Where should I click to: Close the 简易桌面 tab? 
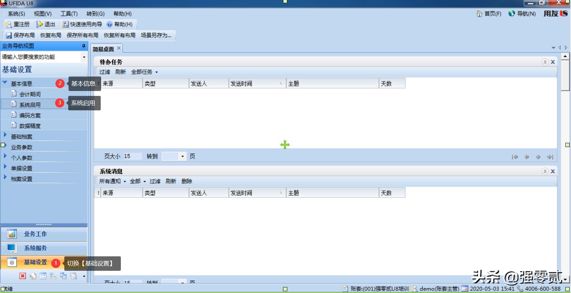point(119,48)
